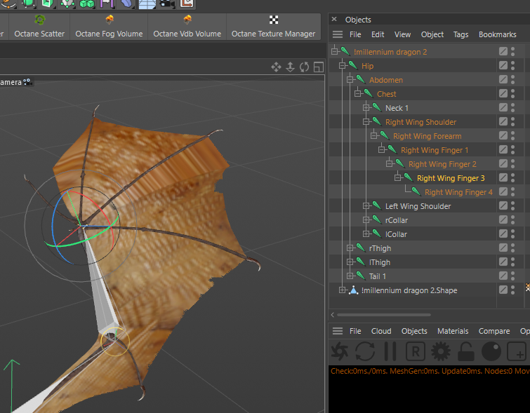Select the Right Wing Finger 4 joint
The height and width of the screenshot is (413, 530).
coord(458,192)
